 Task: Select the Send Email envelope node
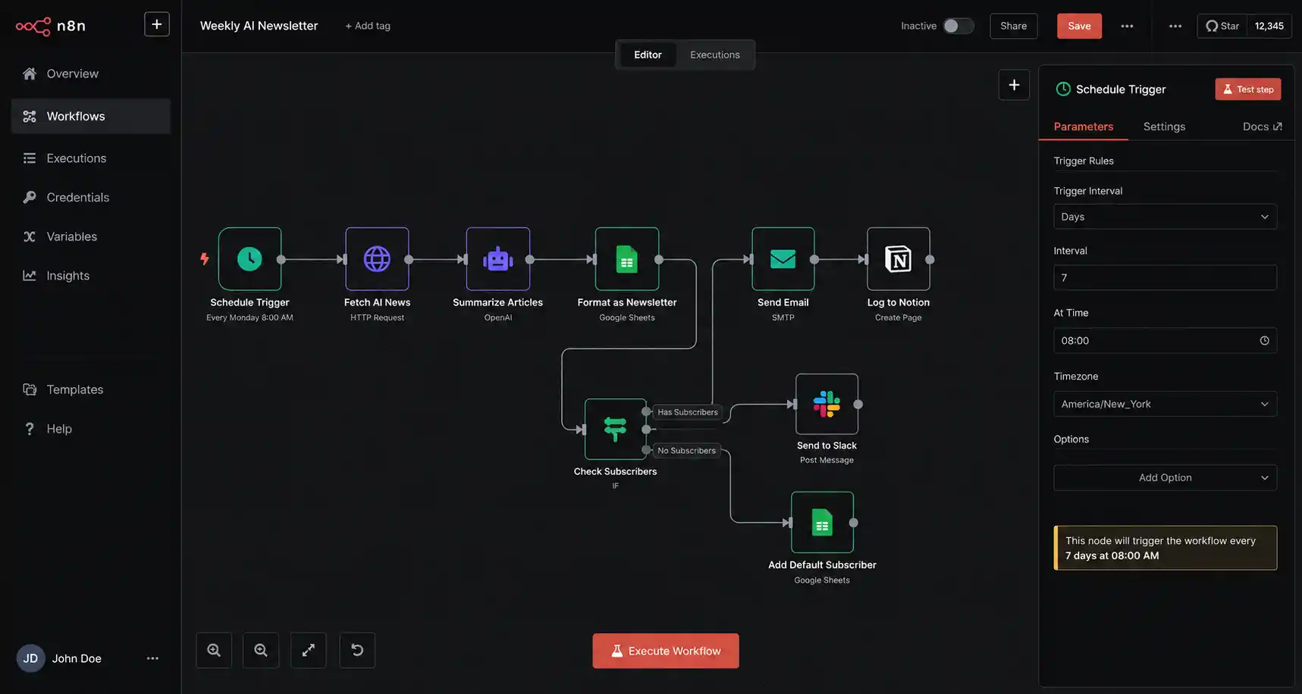point(783,259)
